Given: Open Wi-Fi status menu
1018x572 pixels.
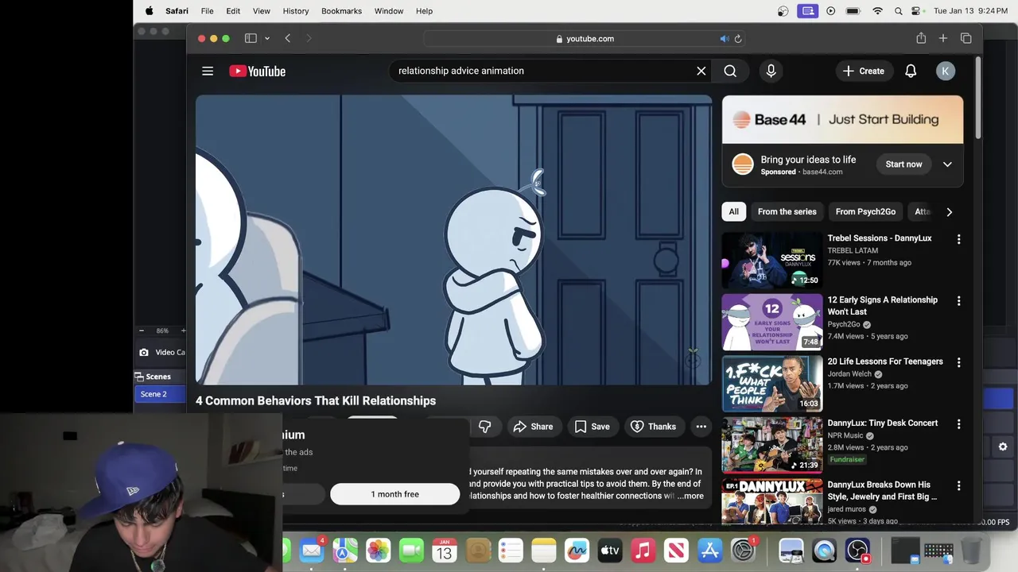Looking at the screenshot, I should (877, 11).
